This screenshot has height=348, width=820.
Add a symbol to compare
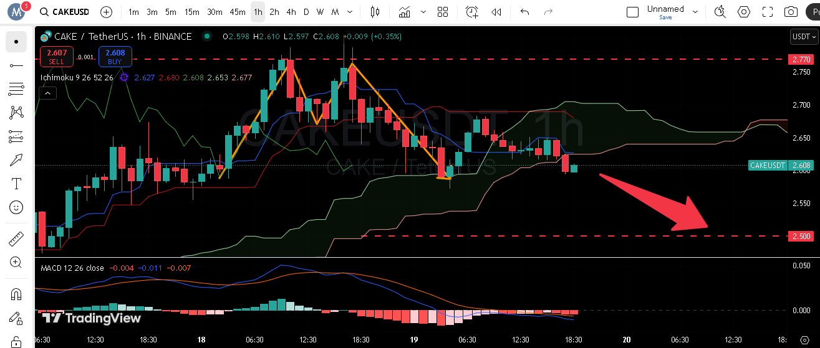(107, 12)
